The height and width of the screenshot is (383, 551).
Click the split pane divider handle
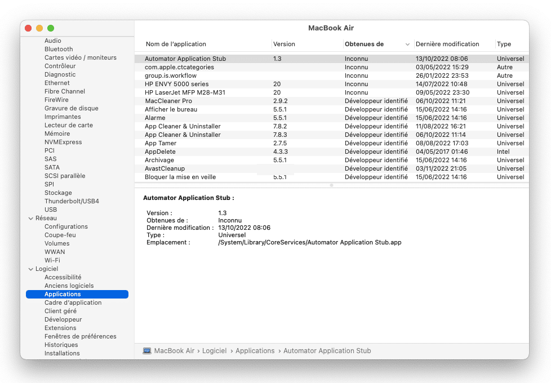point(331,185)
